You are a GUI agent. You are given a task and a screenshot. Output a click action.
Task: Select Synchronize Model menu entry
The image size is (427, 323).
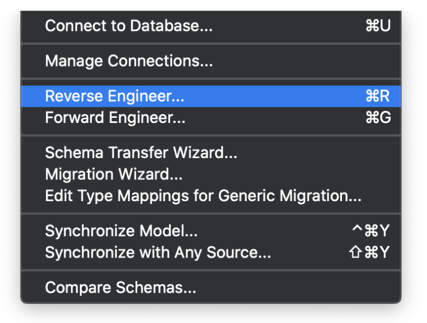(x=121, y=231)
